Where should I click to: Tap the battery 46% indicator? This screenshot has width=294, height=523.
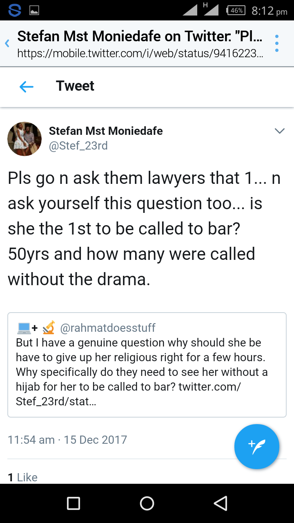(x=236, y=11)
